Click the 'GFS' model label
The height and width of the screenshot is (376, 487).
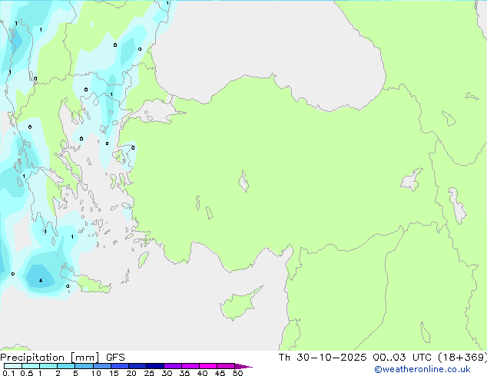115,358
